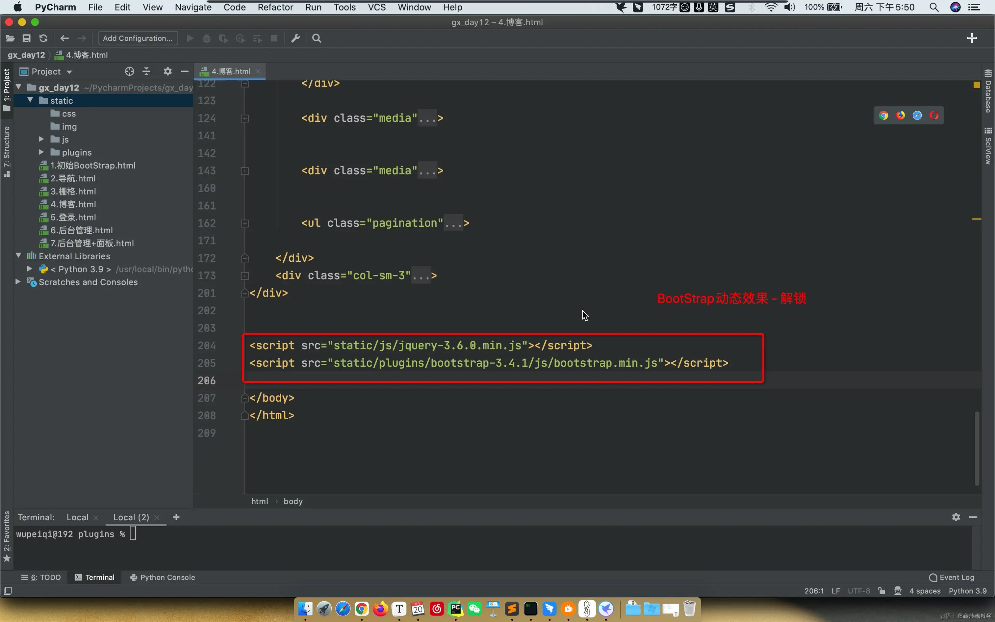Expand the plugins folder

click(41, 152)
